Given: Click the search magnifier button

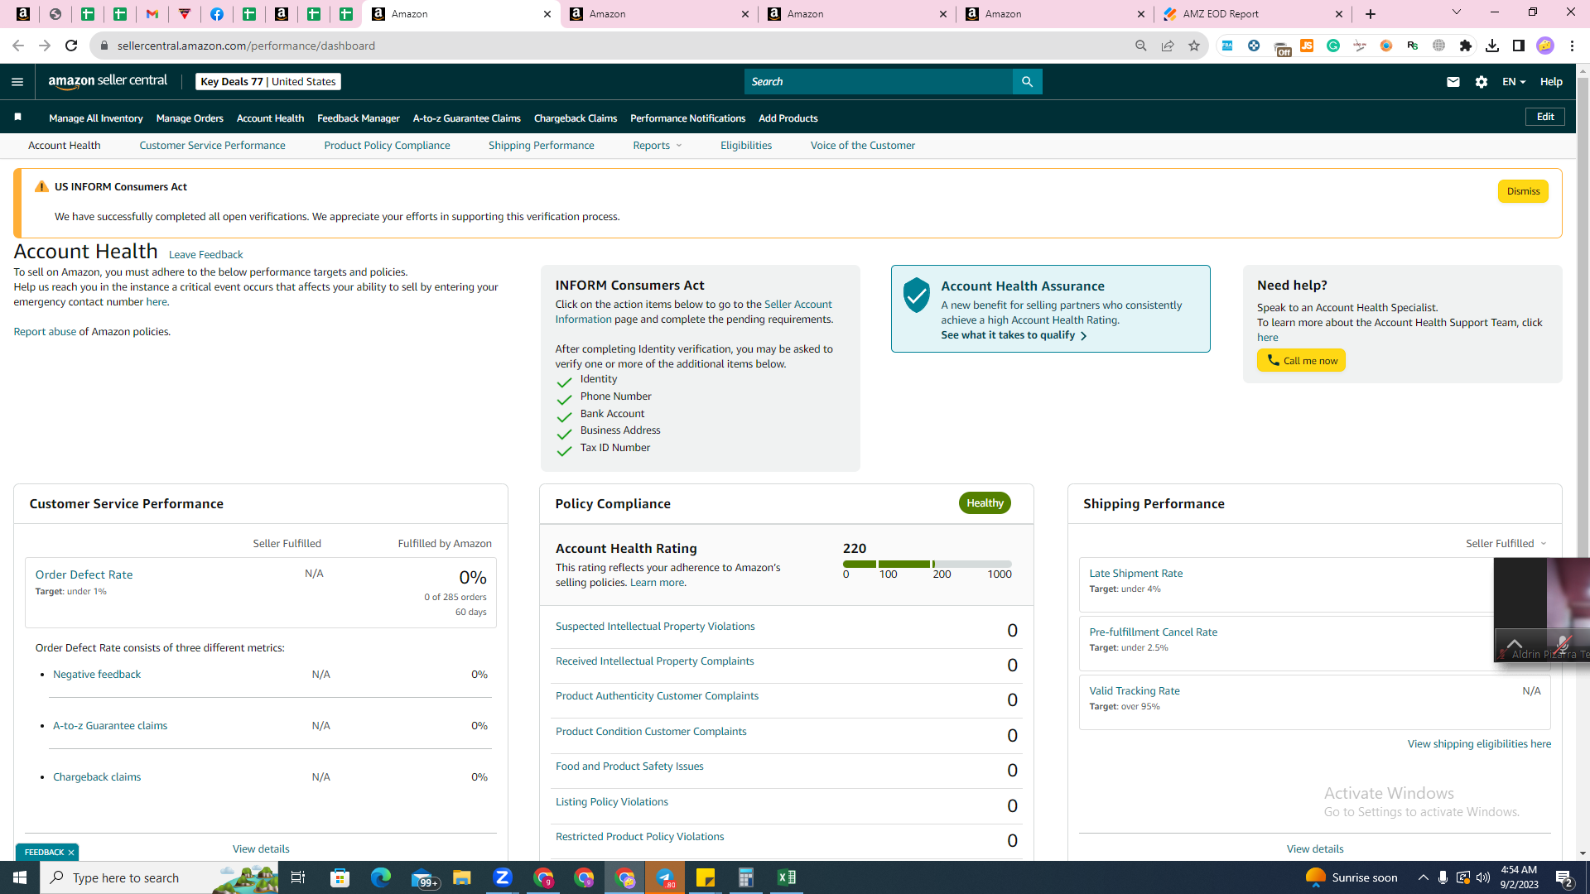Looking at the screenshot, I should click(x=1027, y=82).
